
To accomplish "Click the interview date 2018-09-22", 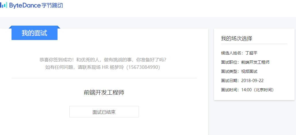I will coord(252,81).
